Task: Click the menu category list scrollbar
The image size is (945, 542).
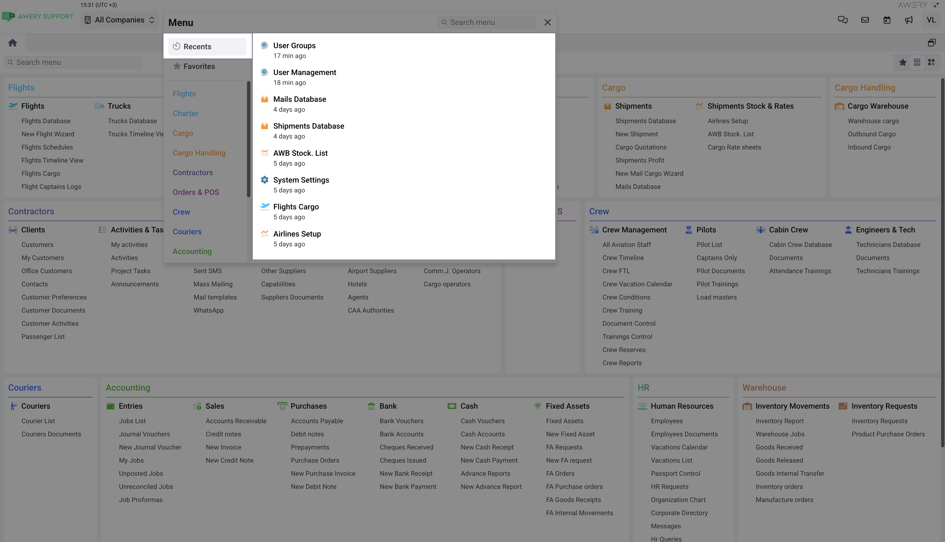Action: point(248,140)
